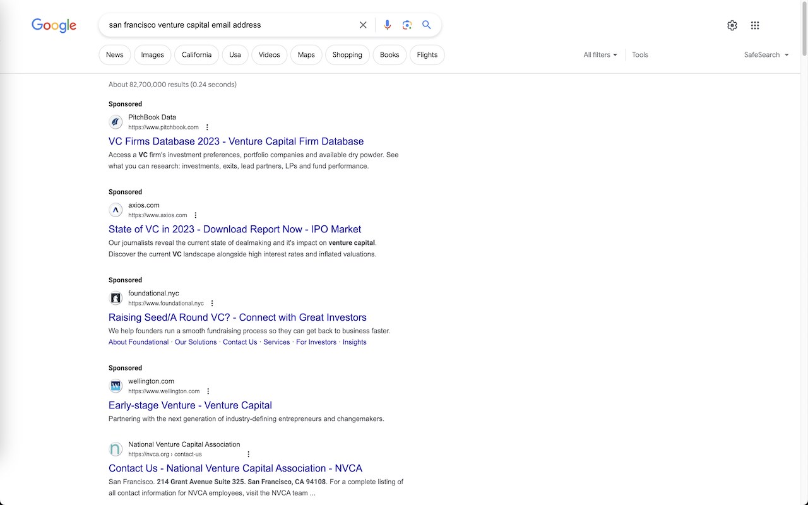Open three-dot options for nvca.org result
The width and height of the screenshot is (808, 505).
(x=249, y=454)
